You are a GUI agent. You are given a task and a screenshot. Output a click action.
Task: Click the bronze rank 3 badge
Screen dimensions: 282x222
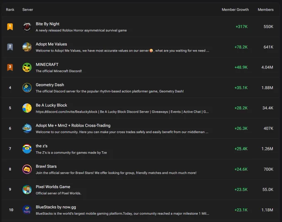coord(10,67)
